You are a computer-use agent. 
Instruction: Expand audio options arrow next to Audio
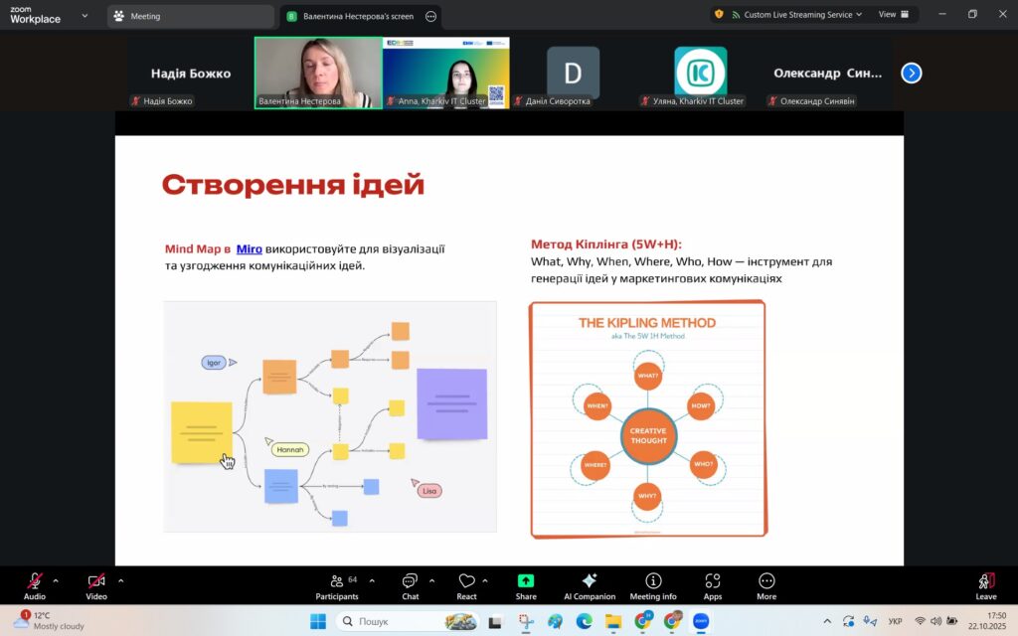click(x=56, y=580)
